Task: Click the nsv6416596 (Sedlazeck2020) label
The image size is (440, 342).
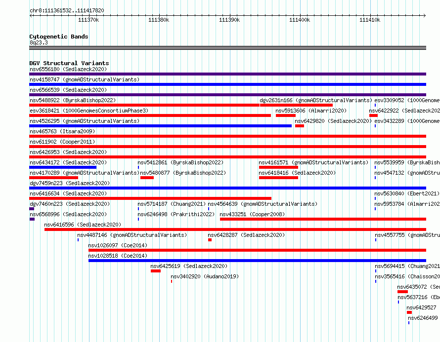Action: pyautogui.click(x=83, y=225)
